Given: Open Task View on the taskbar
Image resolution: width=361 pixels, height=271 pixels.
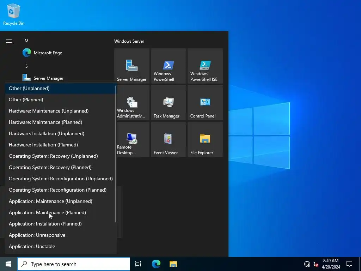Looking at the screenshot, I should (x=138, y=264).
